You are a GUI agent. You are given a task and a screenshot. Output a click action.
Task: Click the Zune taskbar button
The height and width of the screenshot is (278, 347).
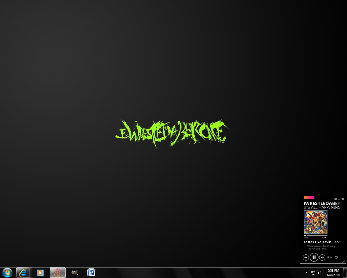tap(58, 273)
